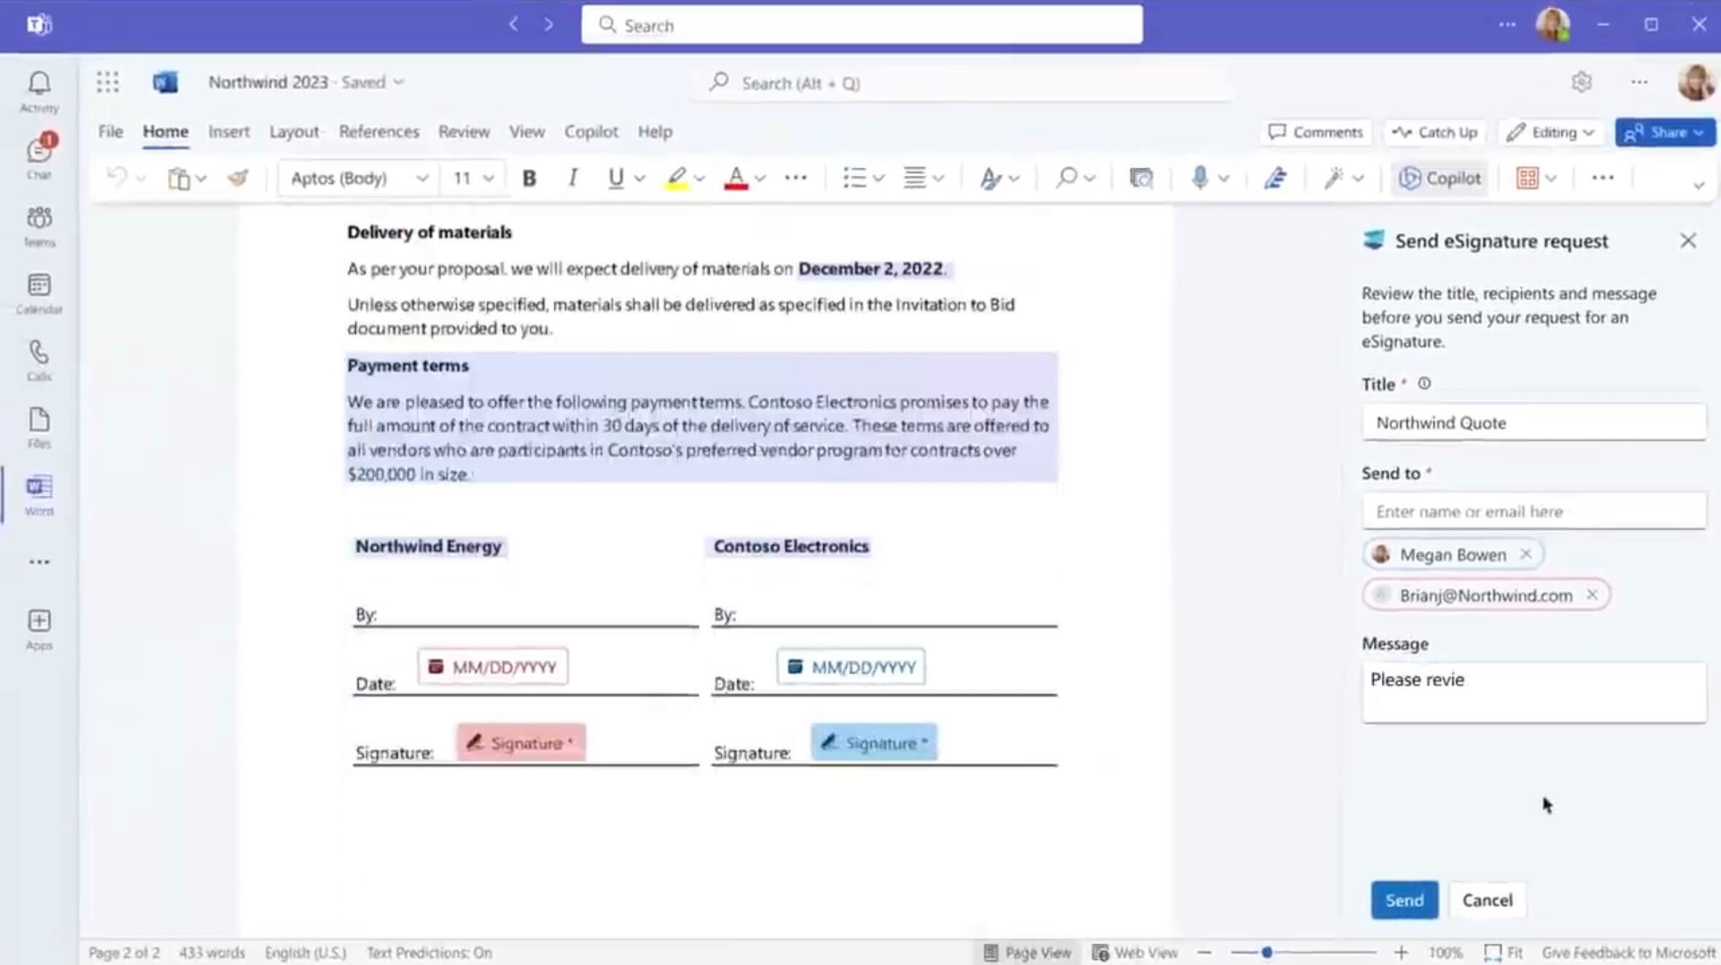Open the Designer wand tool
The width and height of the screenshot is (1721, 965).
(x=1334, y=177)
